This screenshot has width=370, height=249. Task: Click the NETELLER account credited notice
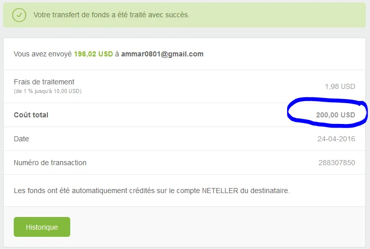click(x=152, y=191)
